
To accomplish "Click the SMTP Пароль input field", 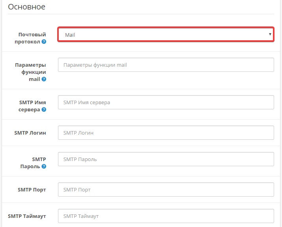I will coord(166,159).
